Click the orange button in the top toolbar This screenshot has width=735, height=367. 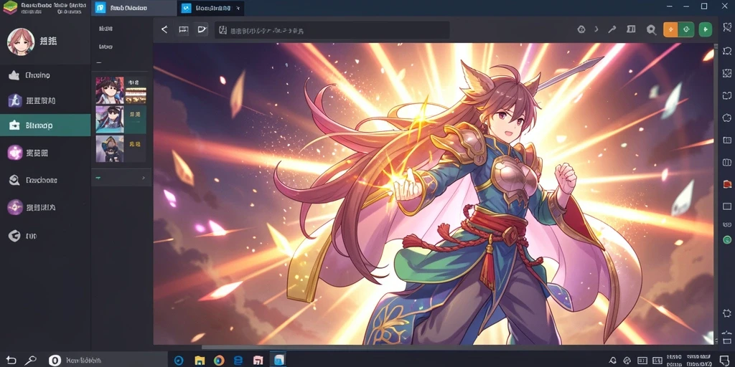point(670,29)
